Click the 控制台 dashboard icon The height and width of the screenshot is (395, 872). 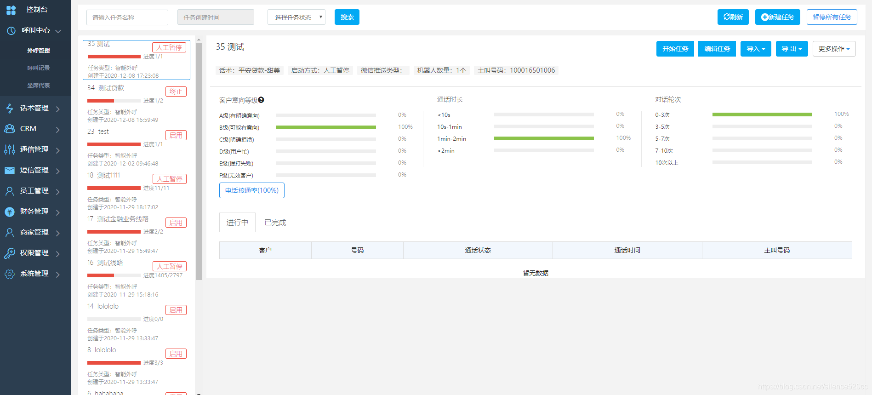(11, 10)
